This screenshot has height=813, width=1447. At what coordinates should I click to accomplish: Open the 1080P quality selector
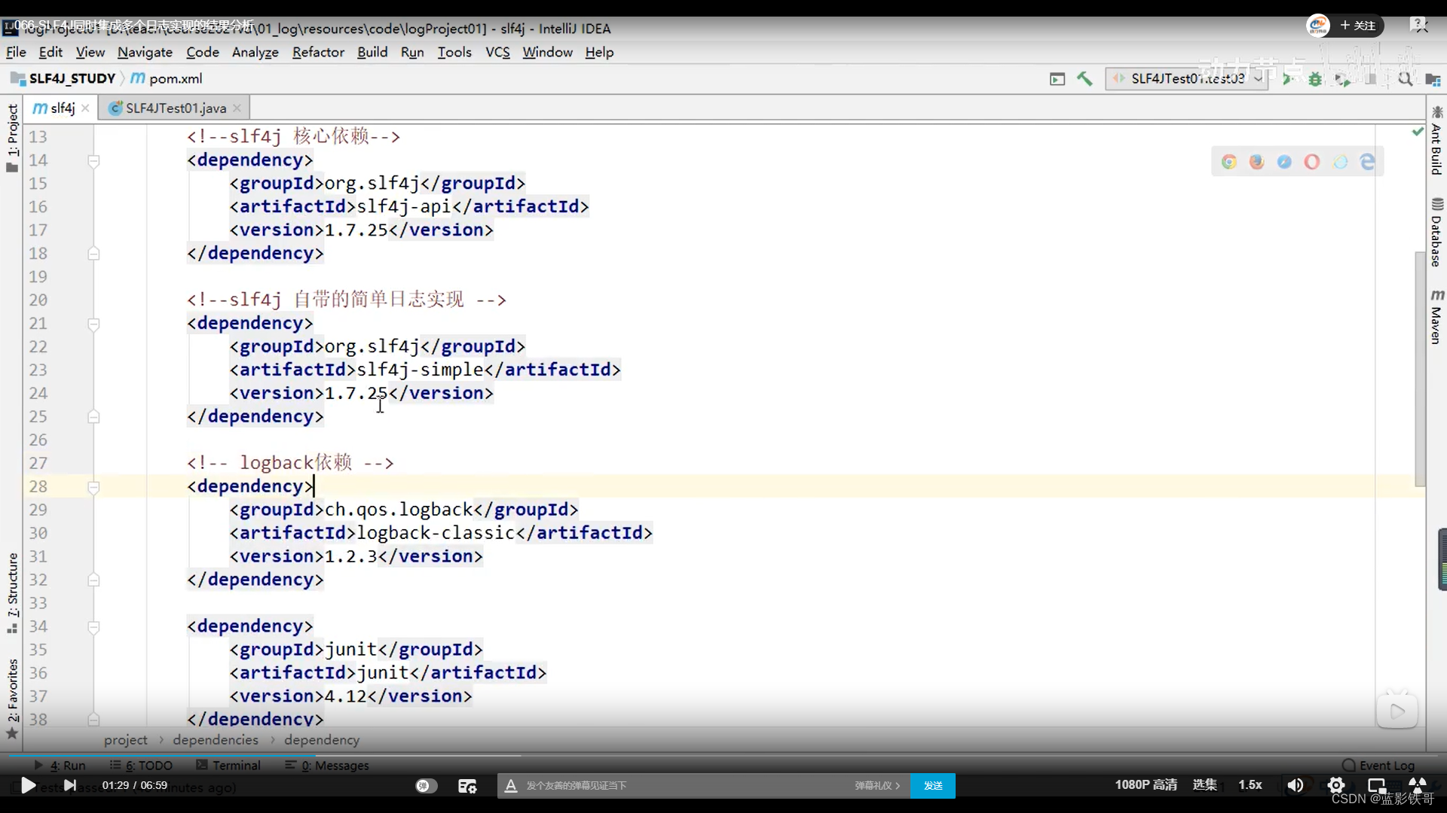click(1146, 784)
